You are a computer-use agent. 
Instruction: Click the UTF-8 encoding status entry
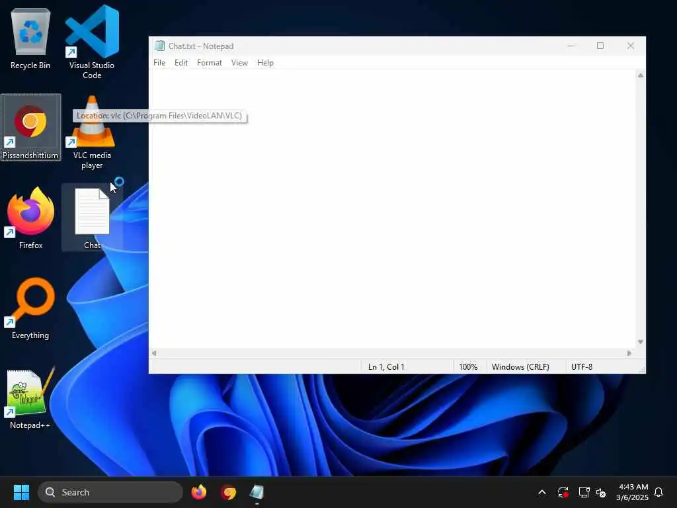582,366
